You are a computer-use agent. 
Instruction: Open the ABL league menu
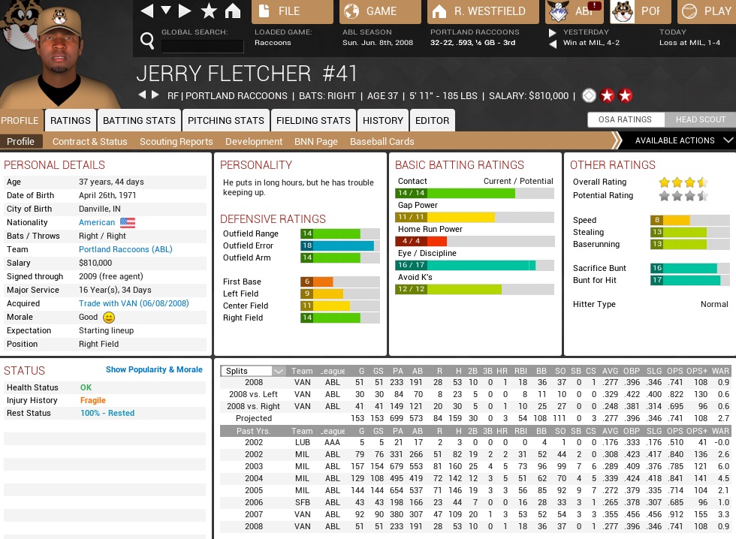click(x=574, y=11)
